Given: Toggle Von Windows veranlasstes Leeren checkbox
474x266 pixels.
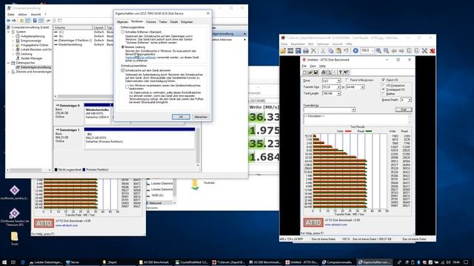Looking at the screenshot, I should click(127, 86).
